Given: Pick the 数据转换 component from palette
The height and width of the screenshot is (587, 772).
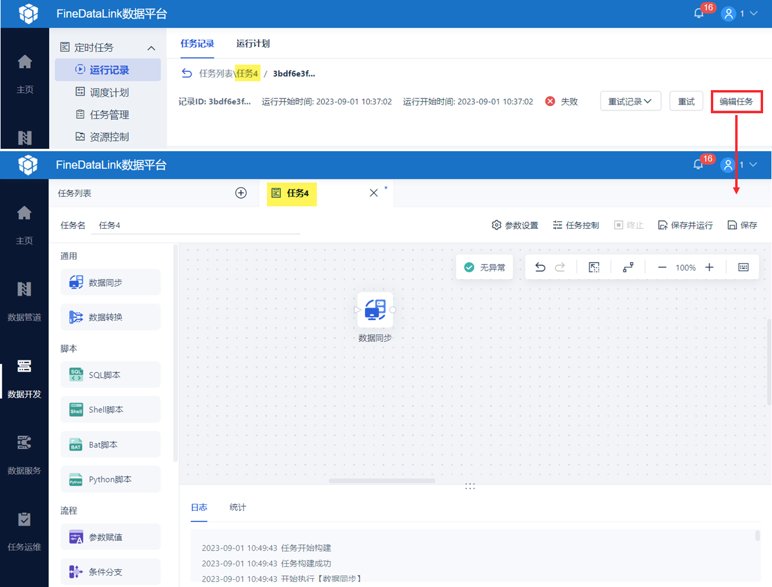Looking at the screenshot, I should [110, 317].
